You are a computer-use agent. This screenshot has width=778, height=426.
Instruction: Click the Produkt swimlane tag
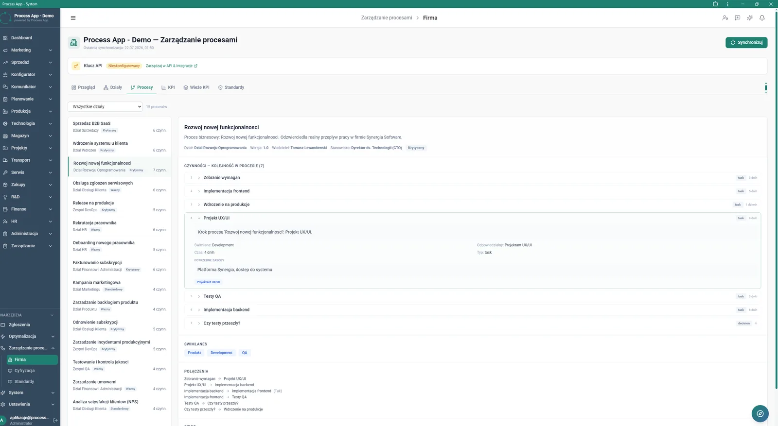click(194, 353)
